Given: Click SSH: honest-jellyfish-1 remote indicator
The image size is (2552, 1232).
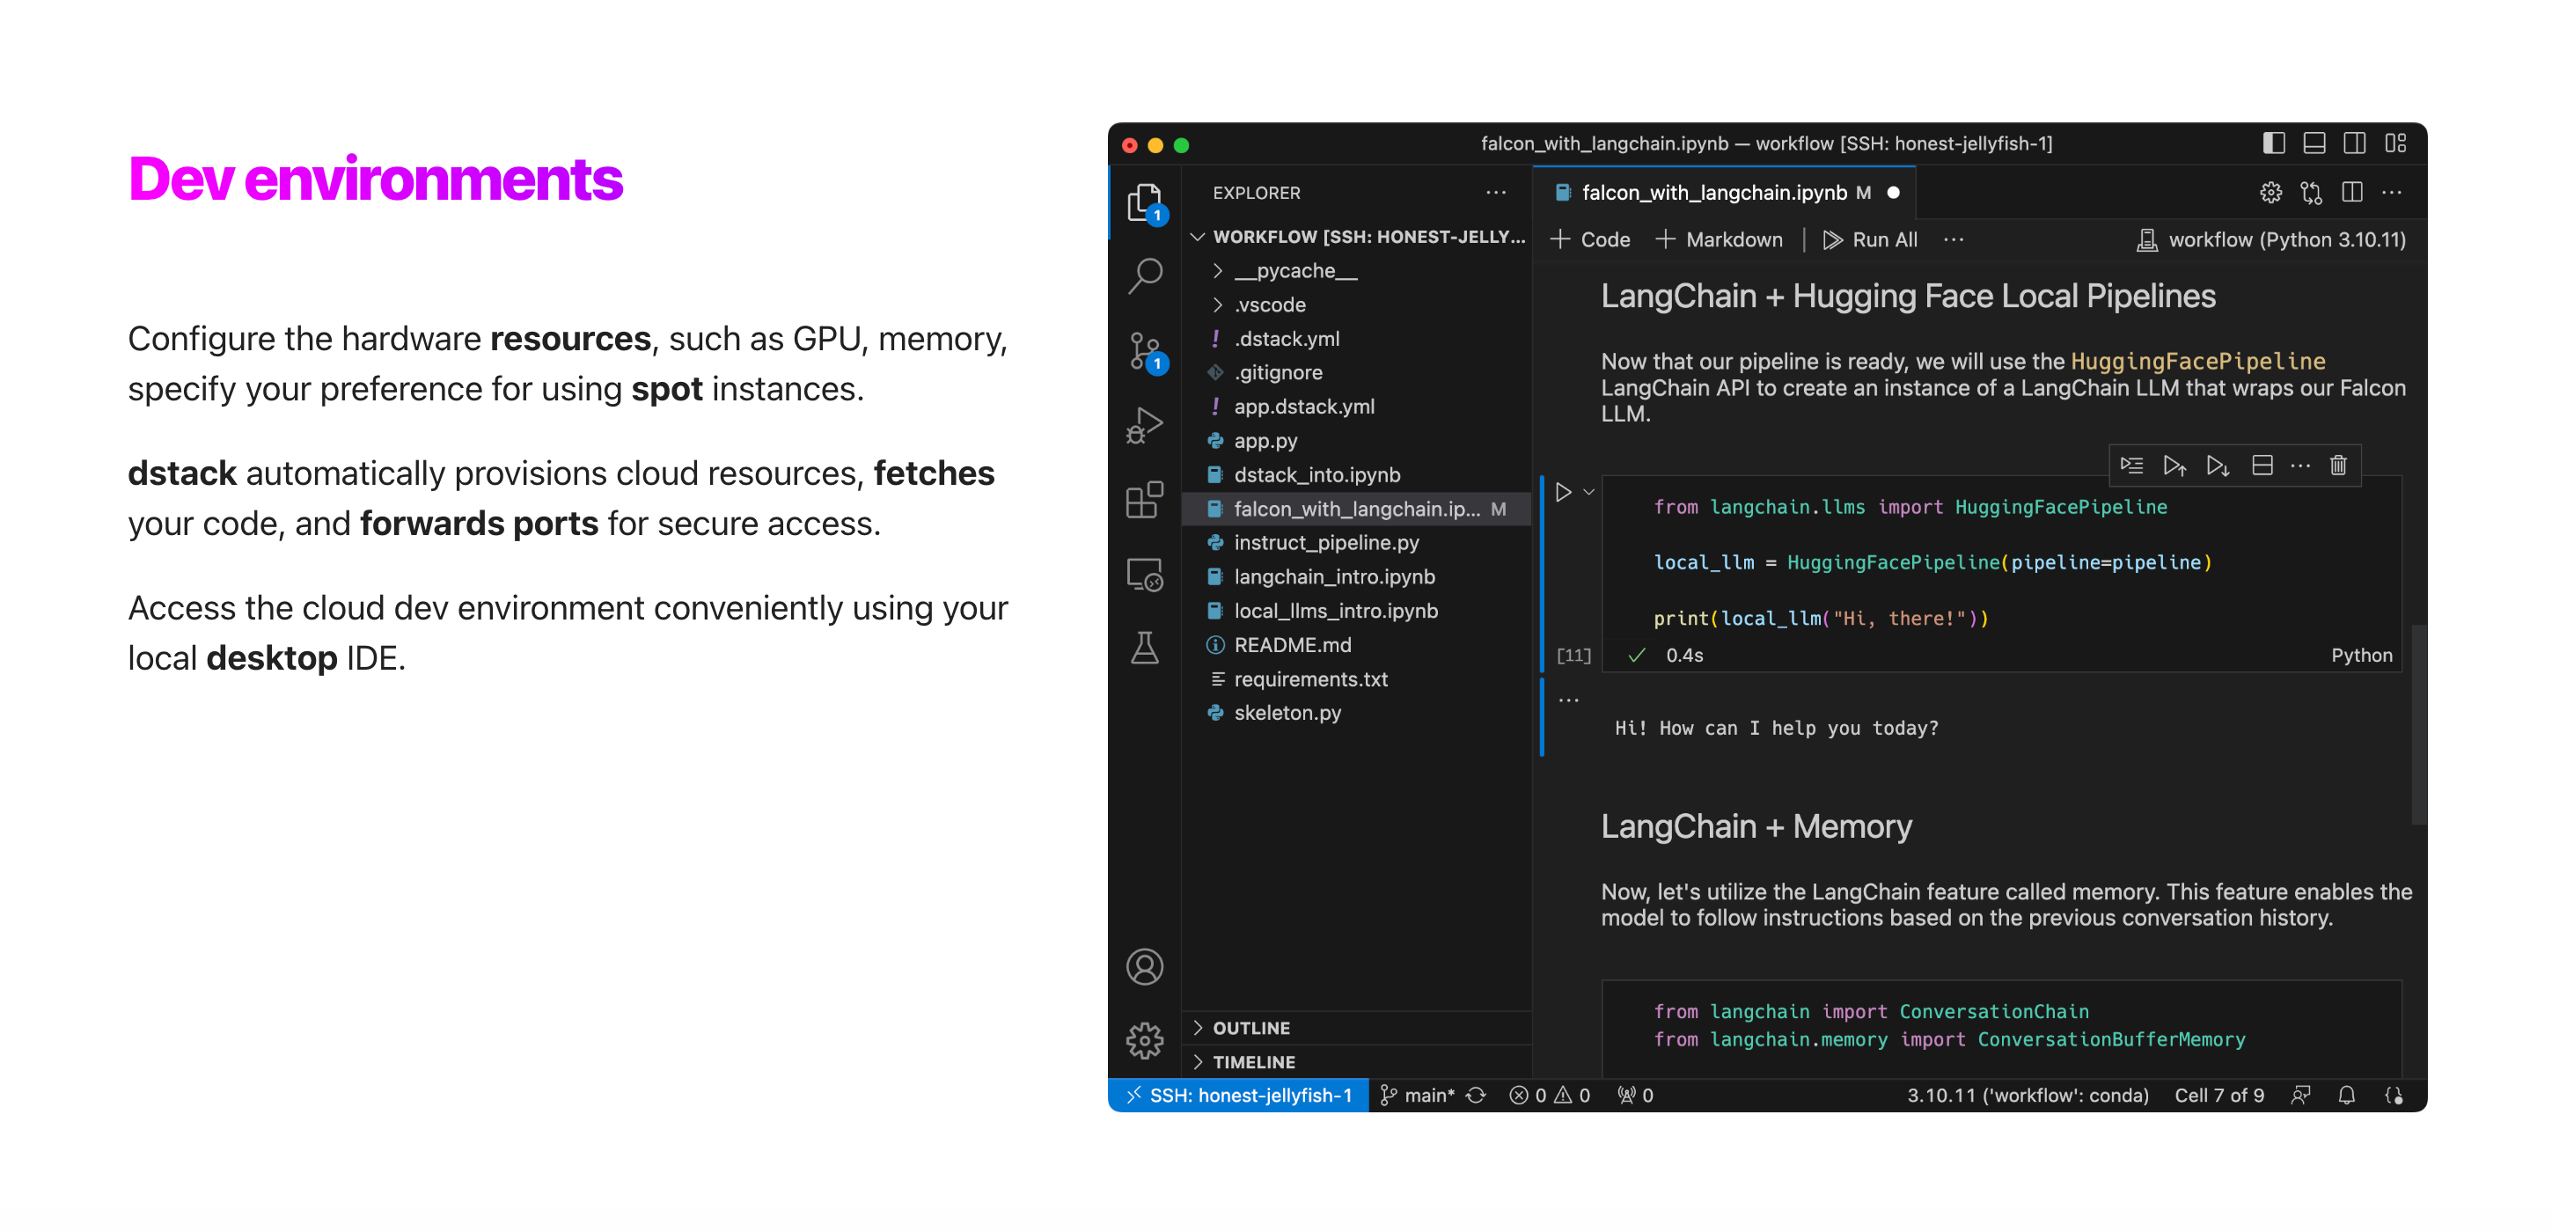Looking at the screenshot, I should coord(1238,1096).
